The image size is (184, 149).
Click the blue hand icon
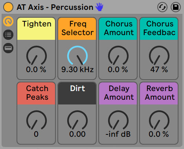(99, 7)
